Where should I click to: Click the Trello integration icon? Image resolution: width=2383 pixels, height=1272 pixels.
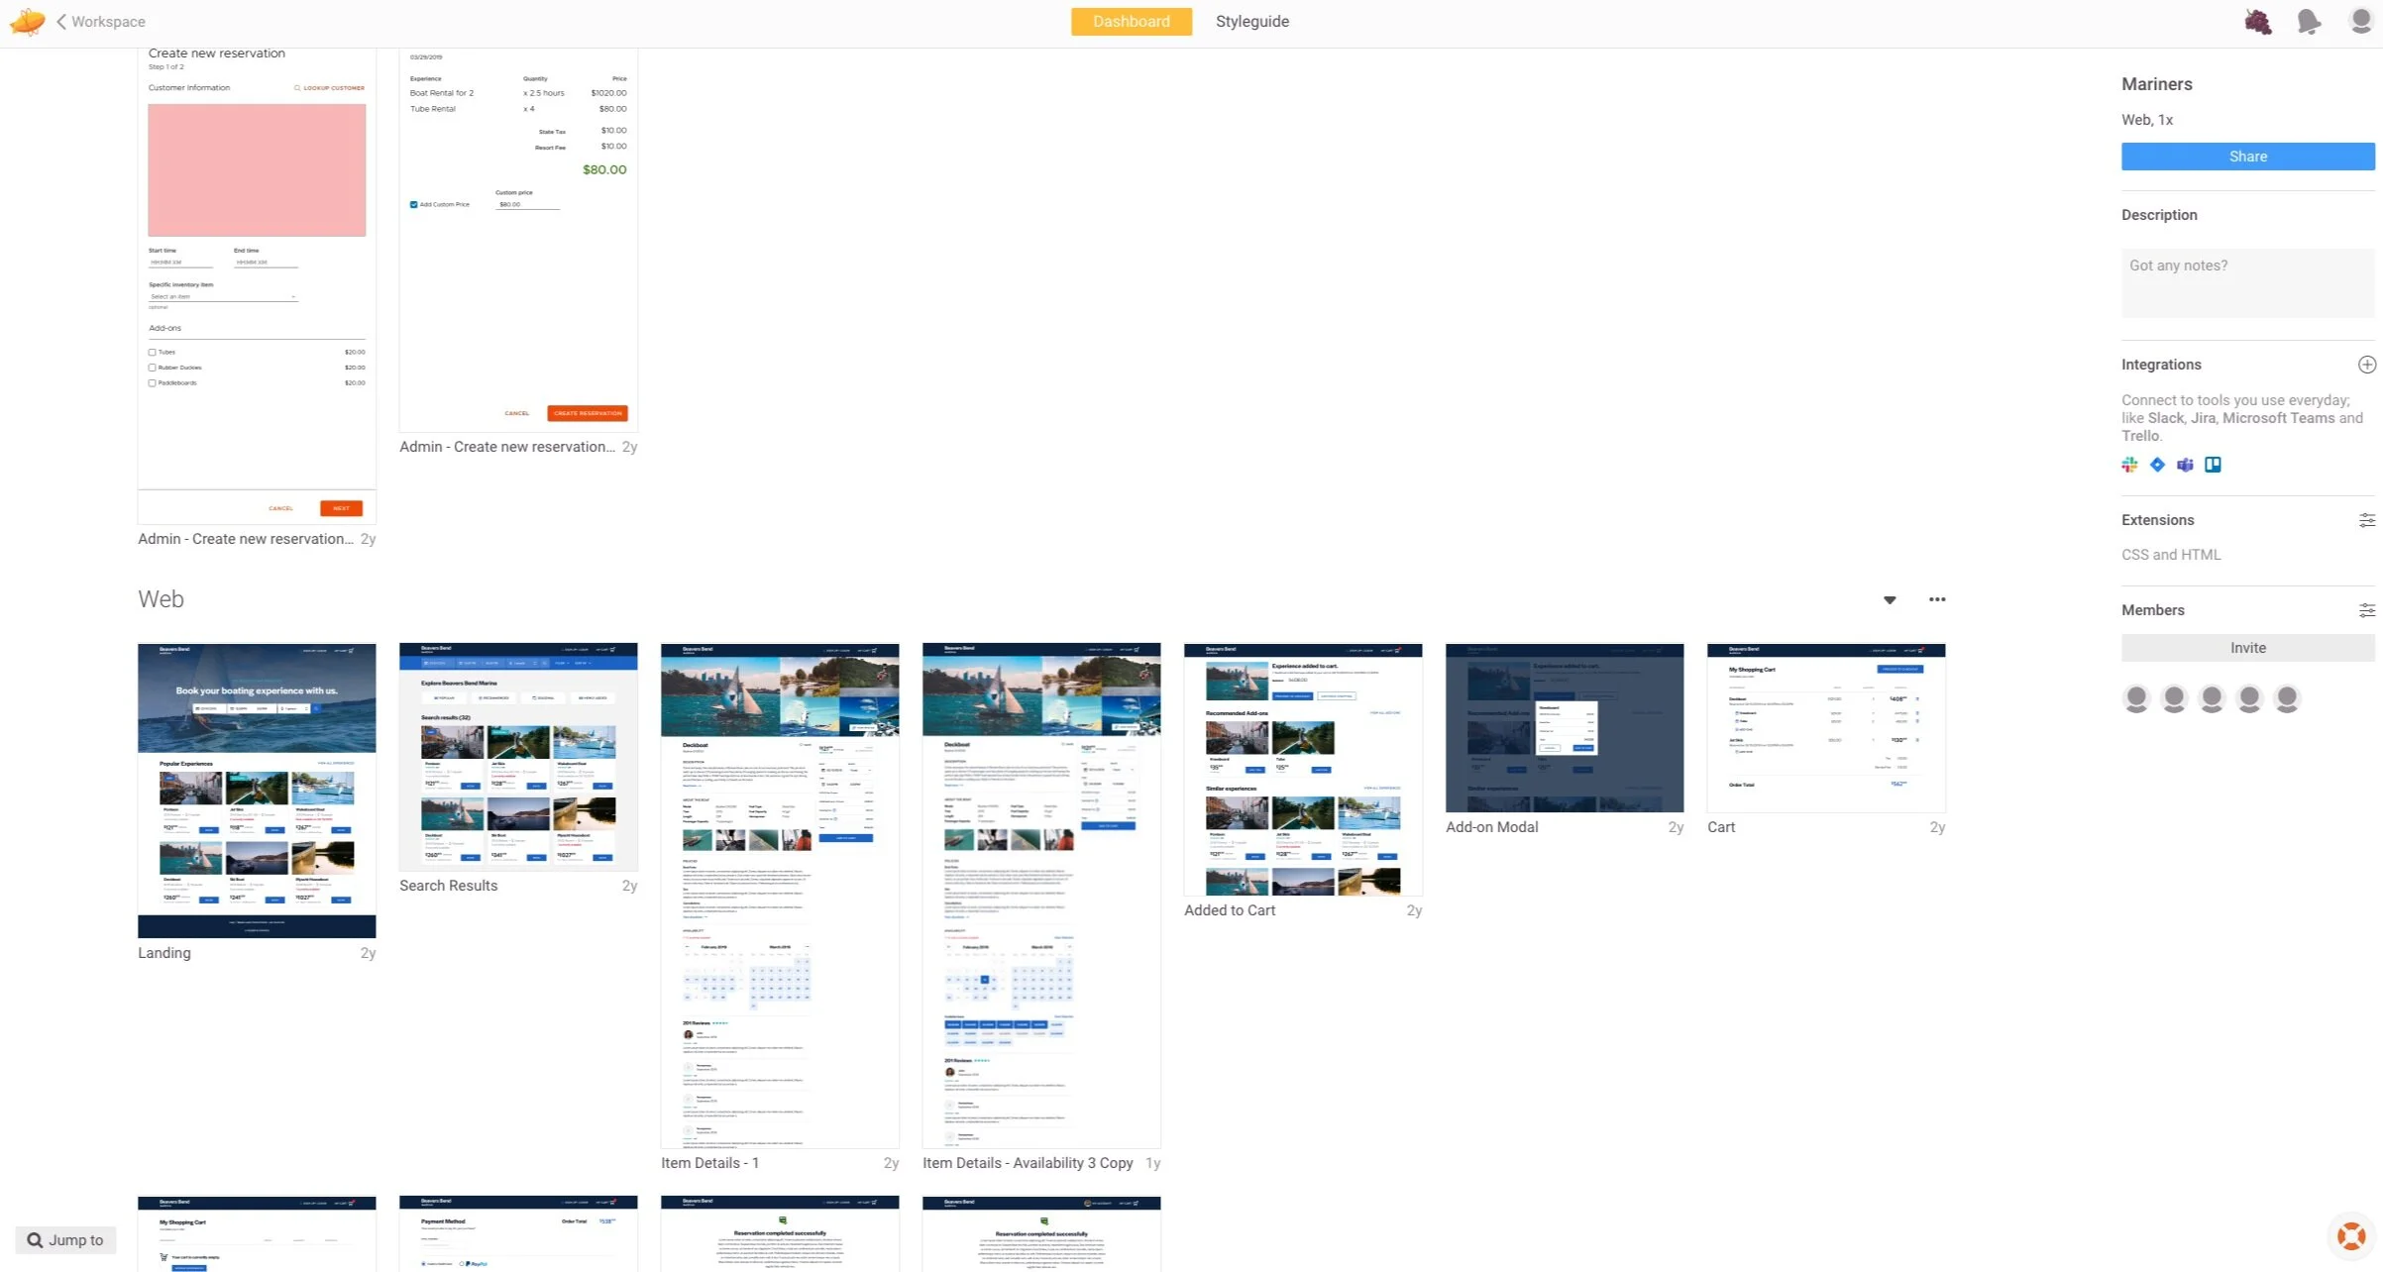point(2213,465)
